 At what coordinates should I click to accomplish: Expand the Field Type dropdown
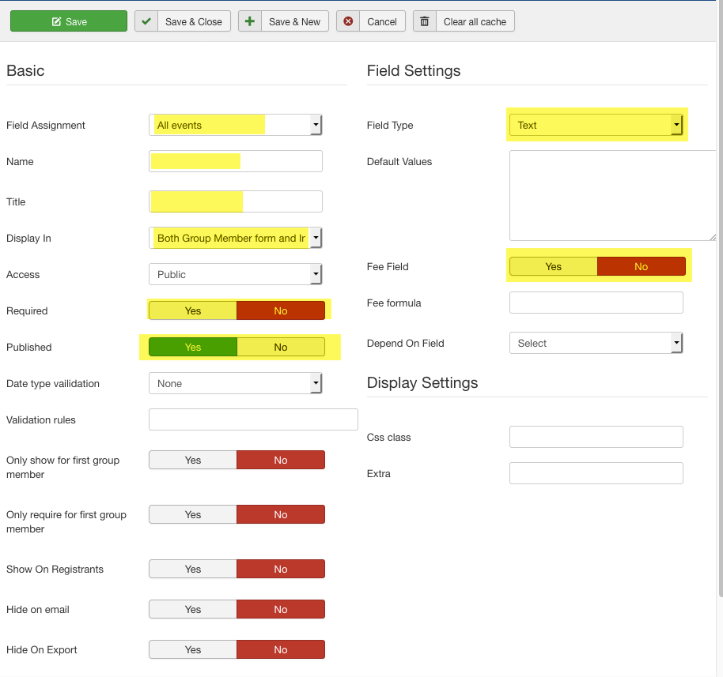[596, 125]
